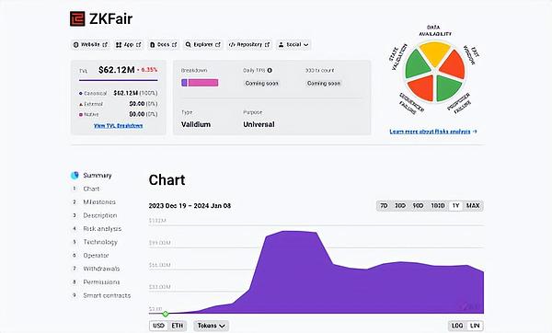Set chart scale to LOG
552x333 pixels.
click(x=457, y=326)
